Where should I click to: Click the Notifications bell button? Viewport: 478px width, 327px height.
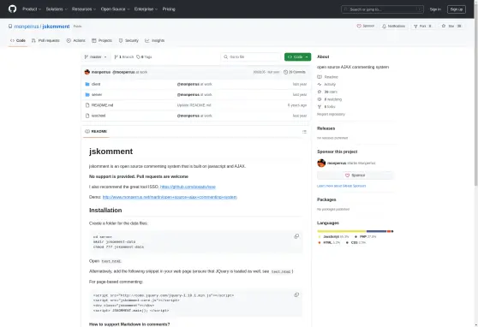(x=393, y=27)
